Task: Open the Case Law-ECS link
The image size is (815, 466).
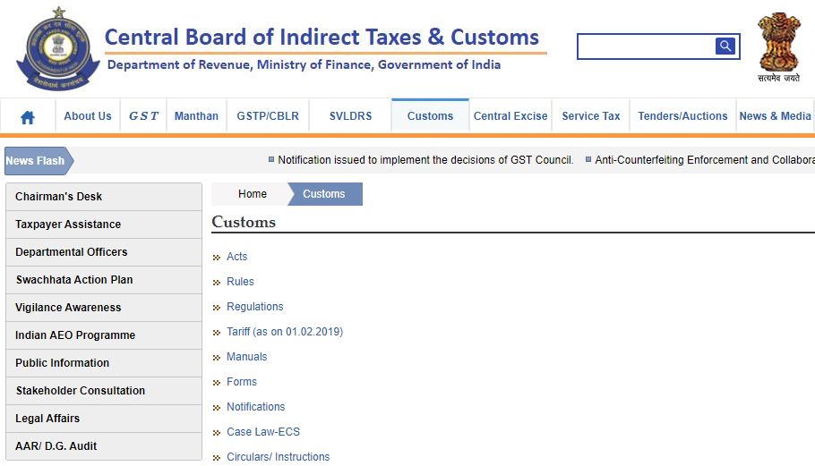Action: point(263,432)
